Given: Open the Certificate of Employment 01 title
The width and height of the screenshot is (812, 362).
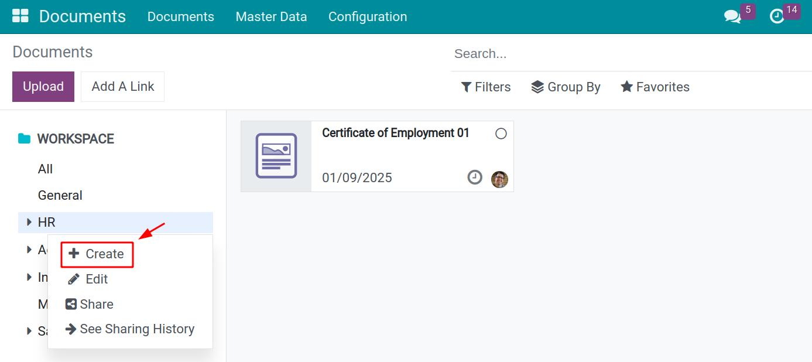Looking at the screenshot, I should [x=396, y=133].
